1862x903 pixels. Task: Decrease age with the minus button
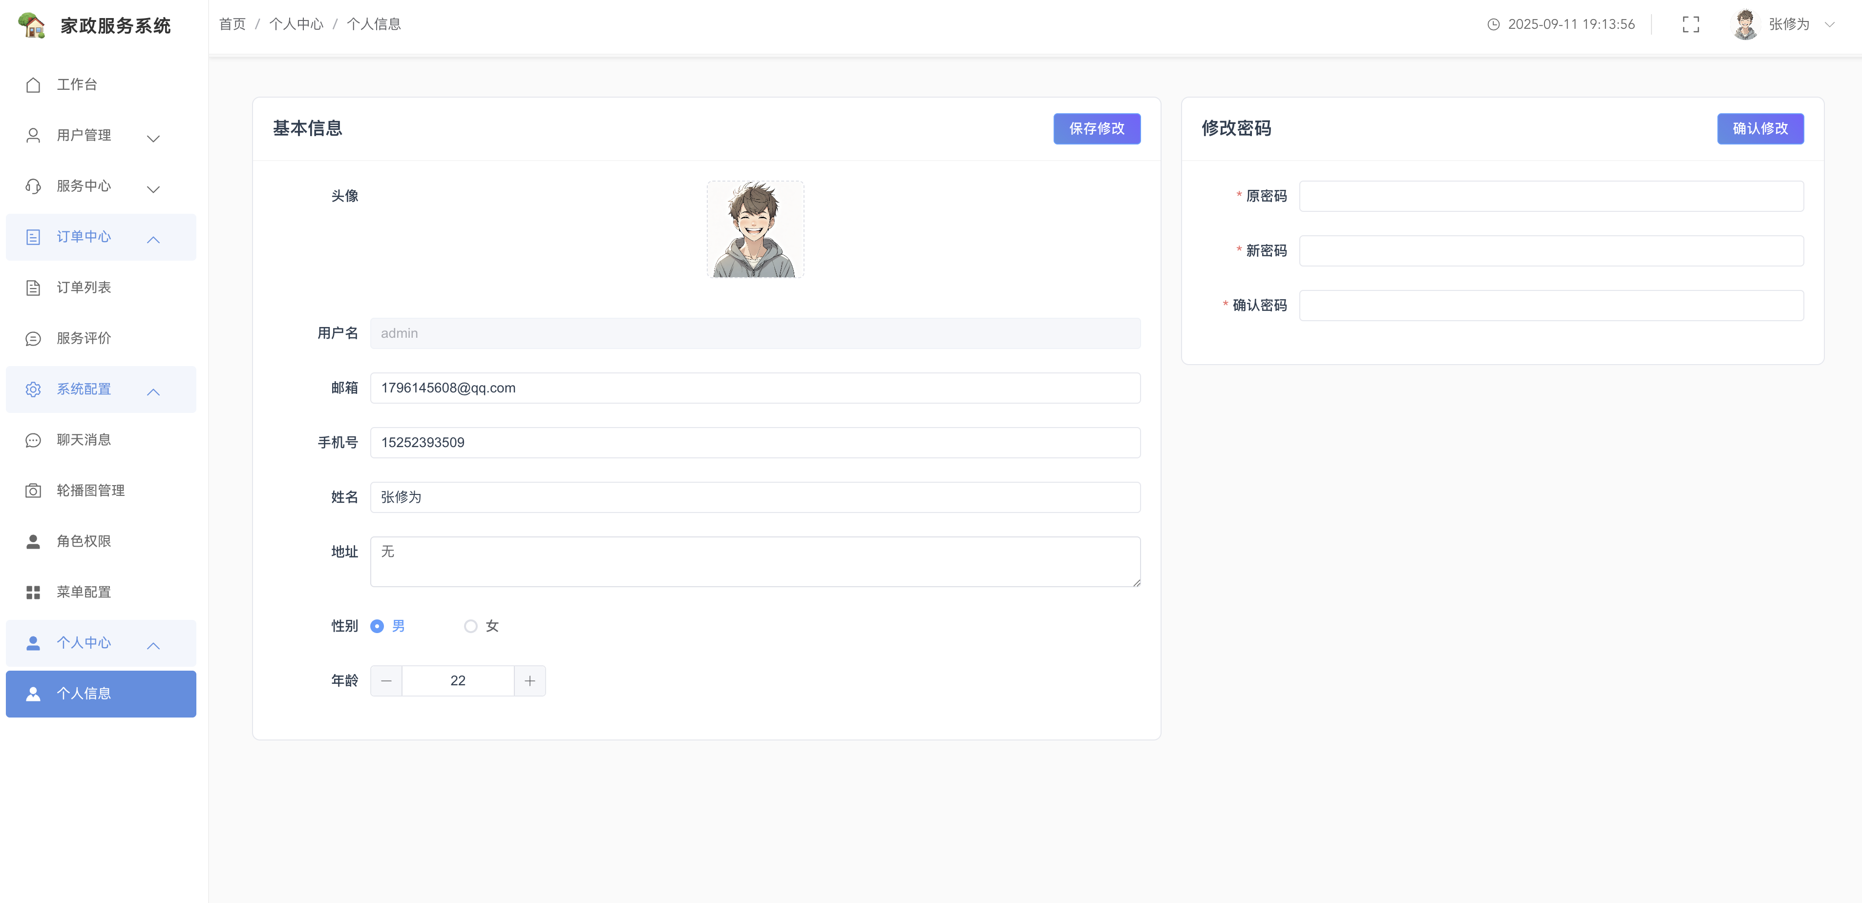click(386, 681)
